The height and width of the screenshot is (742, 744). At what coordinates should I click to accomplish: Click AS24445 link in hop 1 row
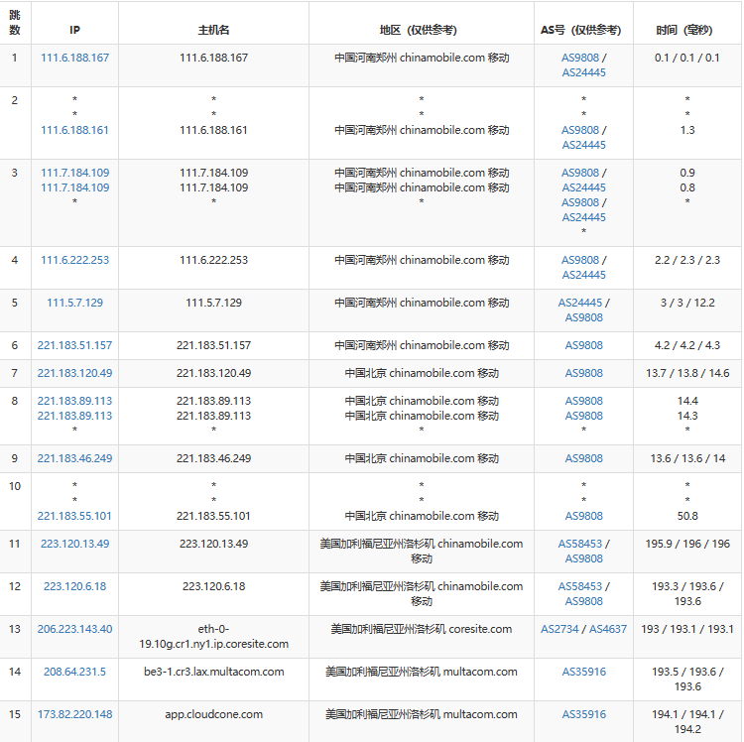point(583,72)
